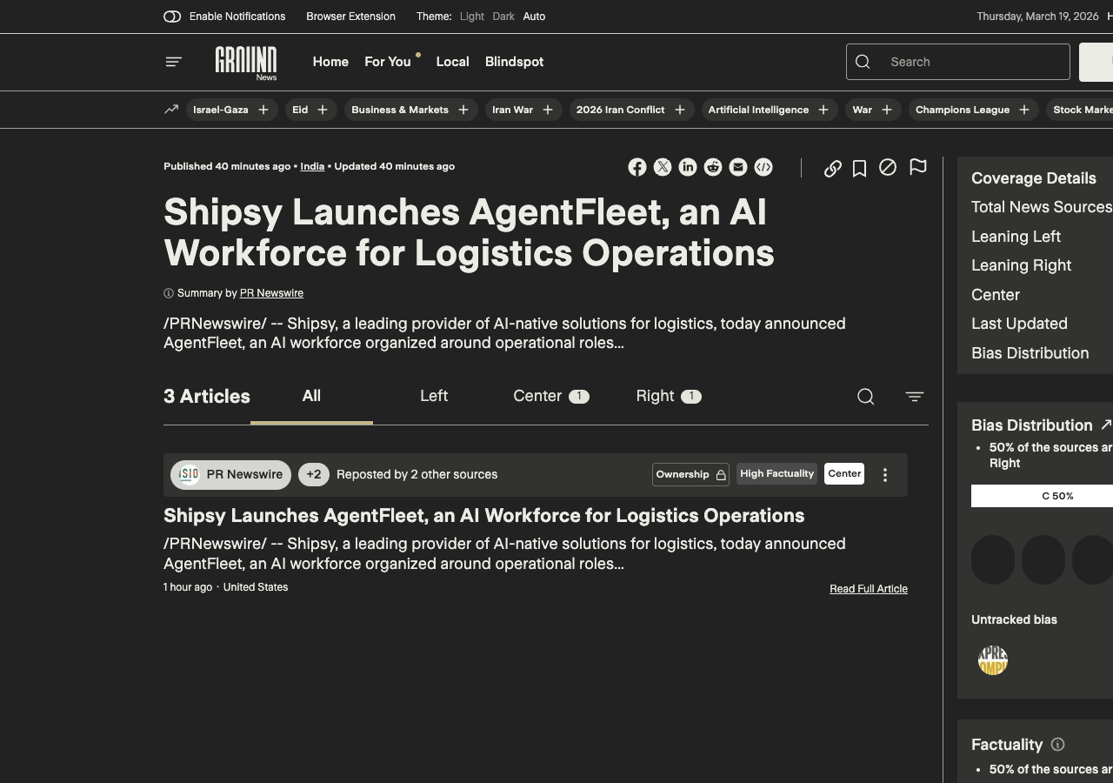The width and height of the screenshot is (1113, 783).
Task: Click Bias Distribution in Coverage Details
Action: (x=1030, y=353)
